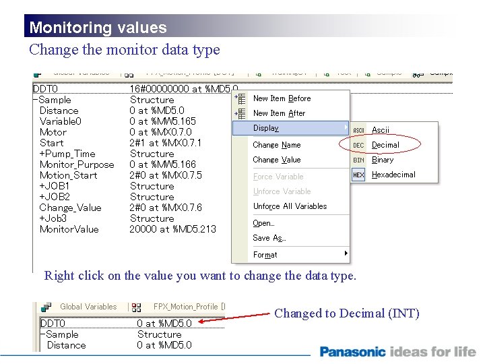This screenshot has width=485, height=364.
Task: Select the Motor variable row
Action: coord(53,132)
